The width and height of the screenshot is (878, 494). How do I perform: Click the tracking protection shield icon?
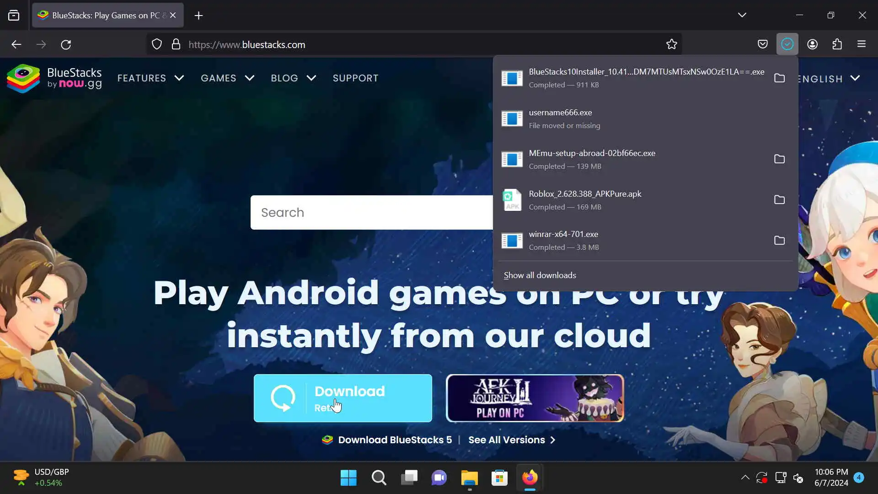coord(157,44)
